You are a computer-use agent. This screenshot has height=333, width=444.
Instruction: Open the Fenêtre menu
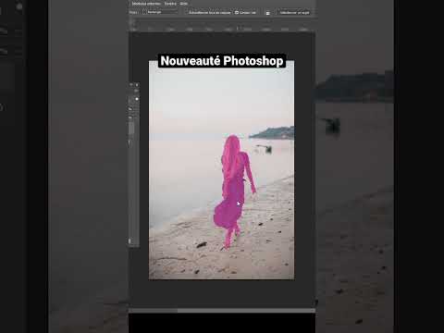[170, 4]
